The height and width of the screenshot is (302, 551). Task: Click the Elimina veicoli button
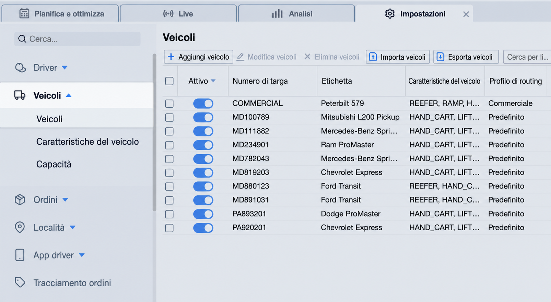tap(332, 57)
